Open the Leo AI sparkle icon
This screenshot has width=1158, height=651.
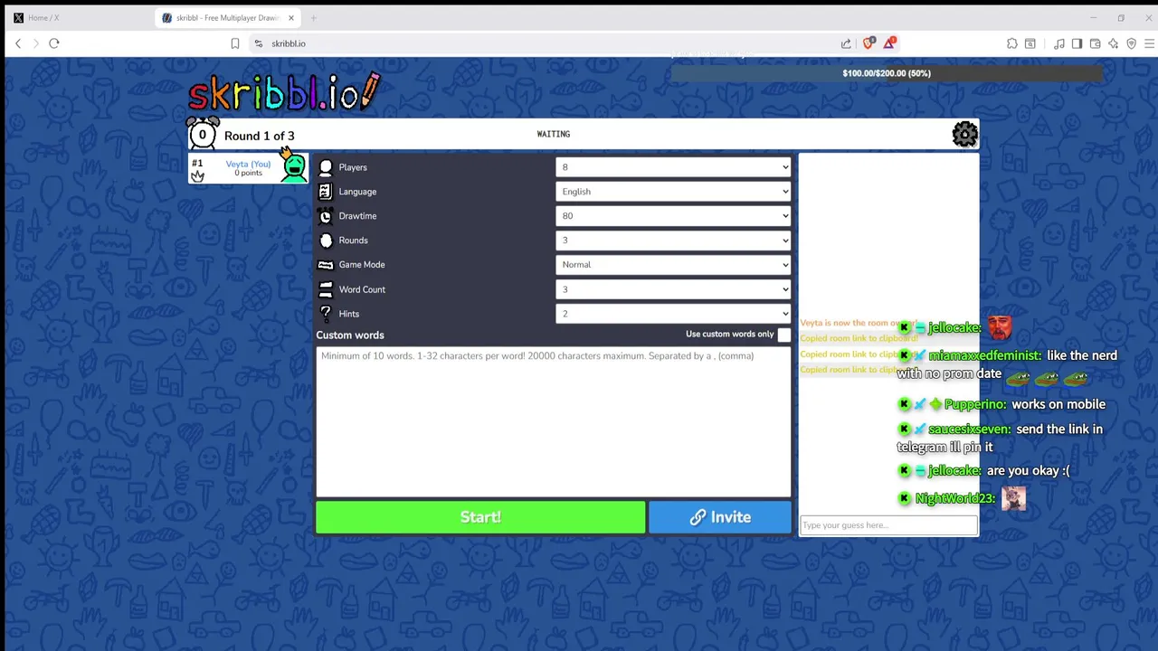[x=1114, y=43]
